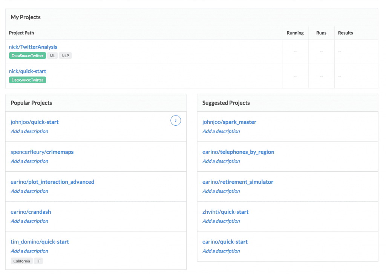Click the Running column header
The width and height of the screenshot is (386, 274).
(x=295, y=33)
